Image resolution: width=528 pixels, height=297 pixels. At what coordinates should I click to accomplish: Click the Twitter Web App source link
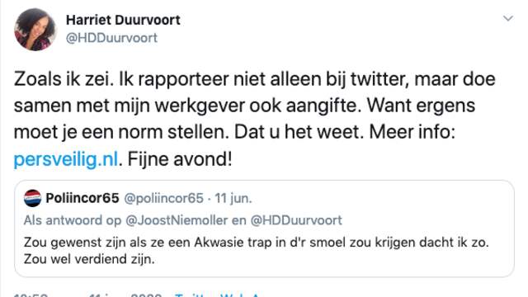pyautogui.click(x=217, y=295)
